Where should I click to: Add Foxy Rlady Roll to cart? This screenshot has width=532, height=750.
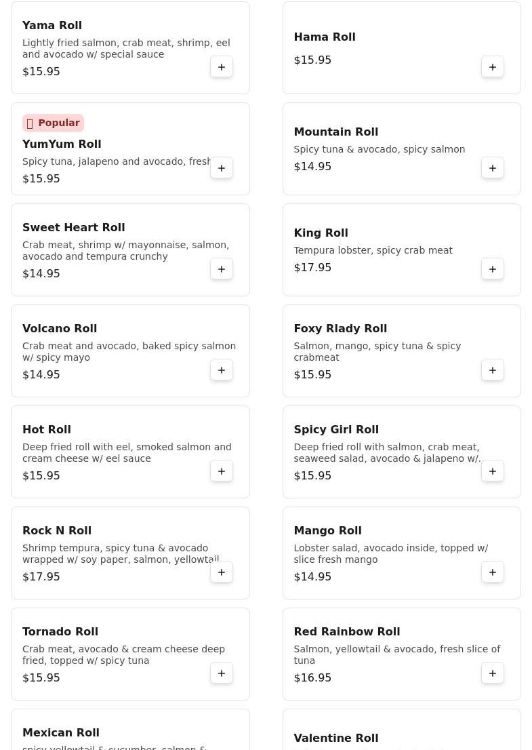click(493, 370)
